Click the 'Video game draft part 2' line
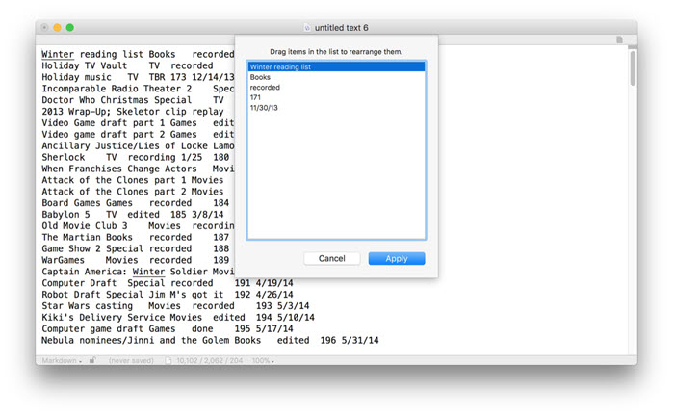The image size is (674, 416). (x=138, y=135)
